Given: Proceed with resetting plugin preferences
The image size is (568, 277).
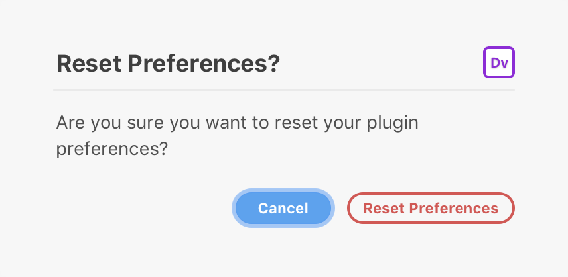Looking at the screenshot, I should pos(431,208).
